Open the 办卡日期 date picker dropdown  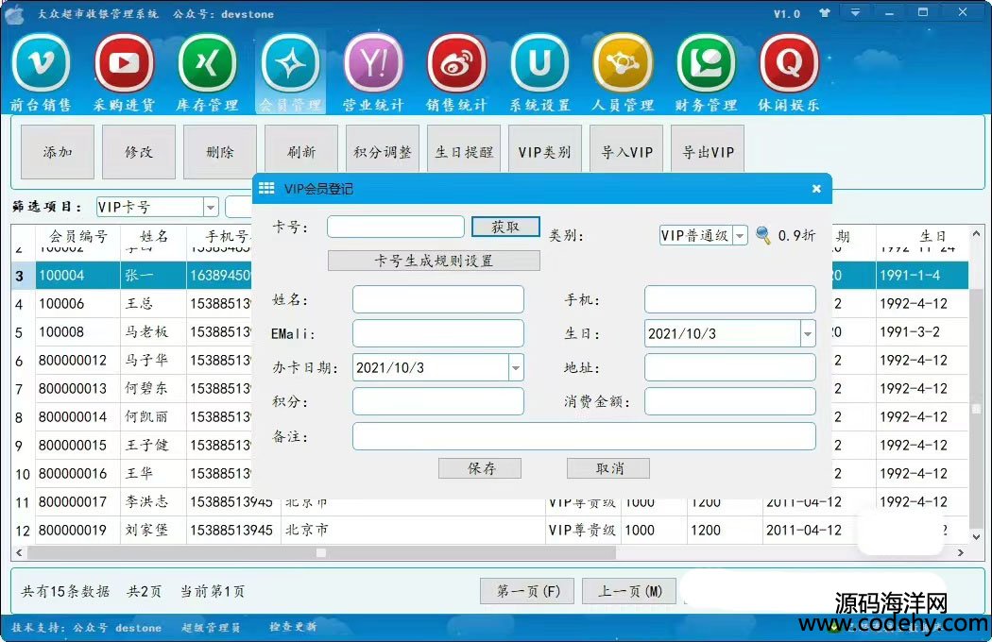click(516, 367)
